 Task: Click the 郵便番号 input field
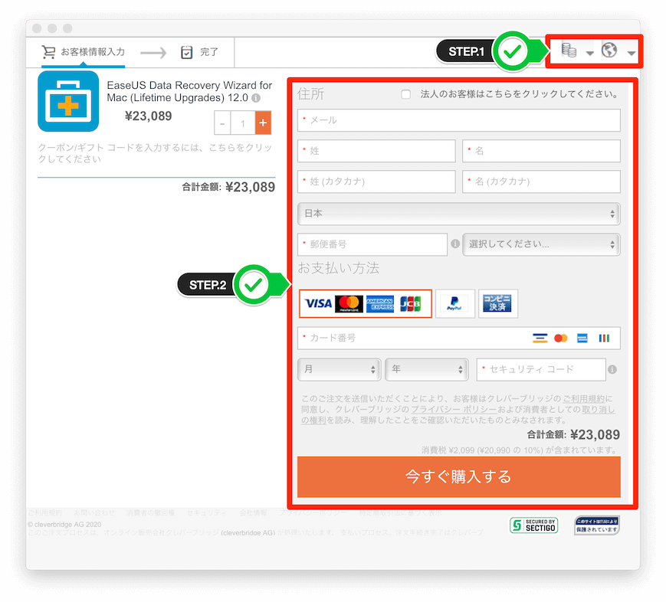(372, 244)
